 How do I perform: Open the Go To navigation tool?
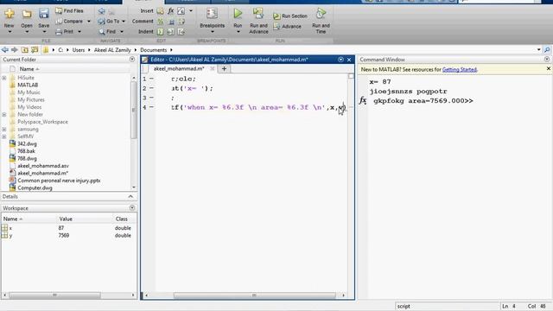(109, 21)
